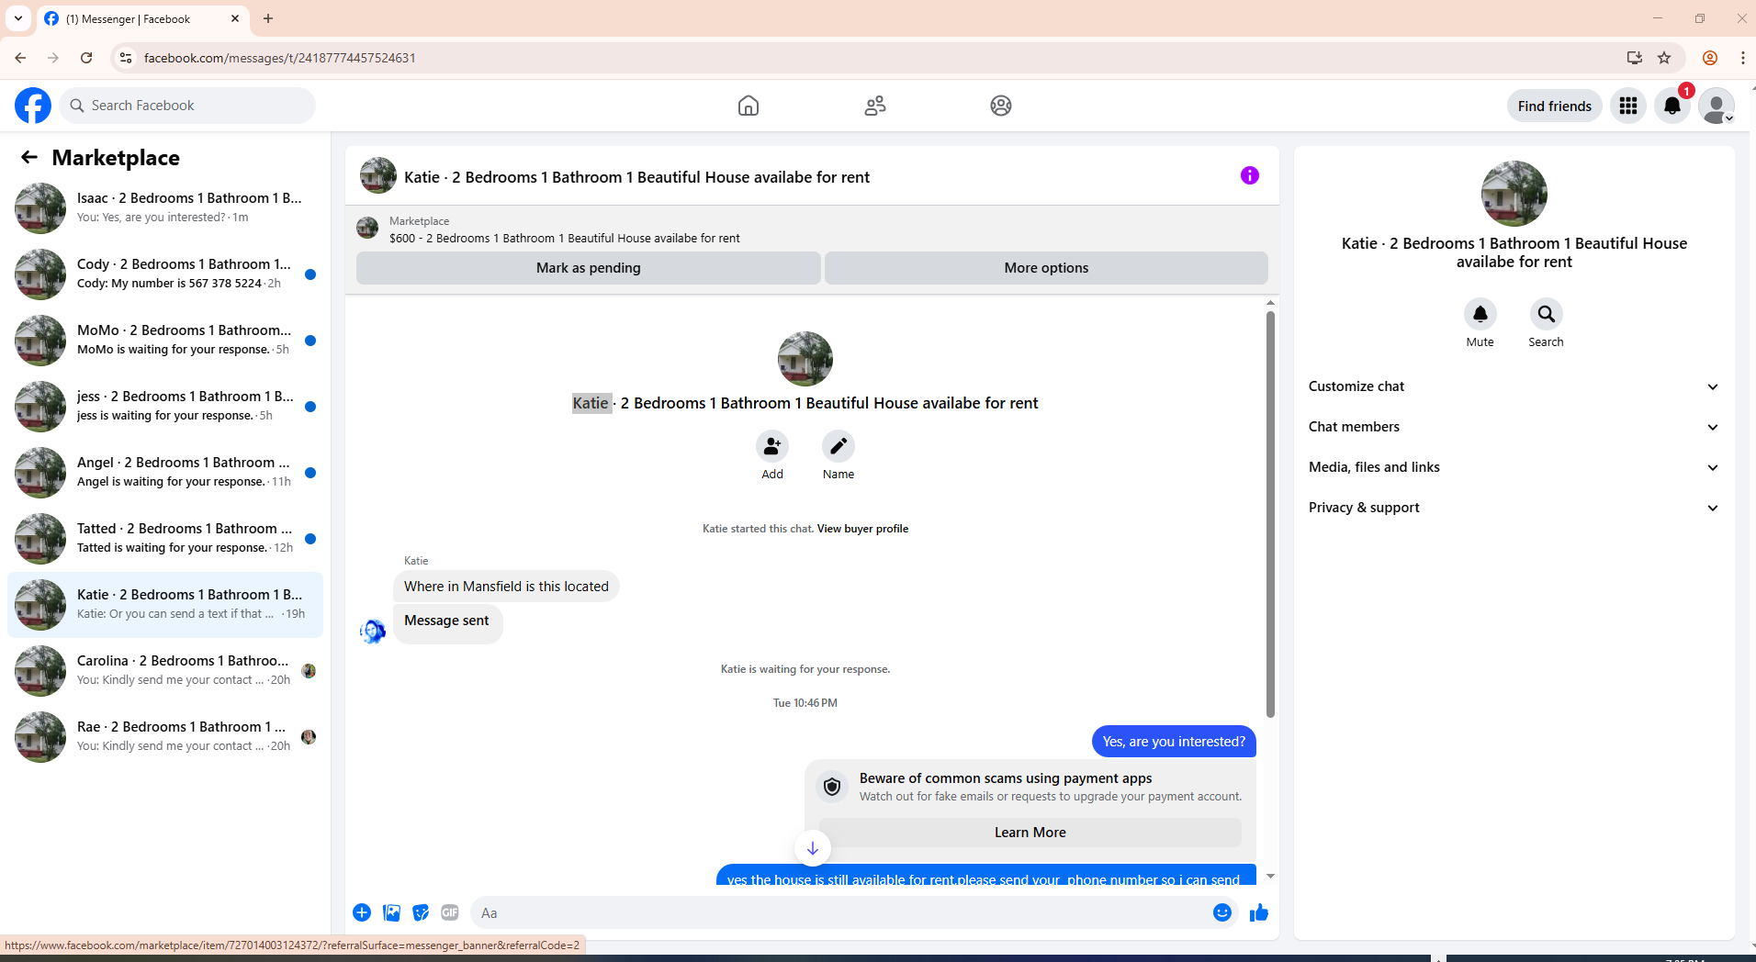Send a thumbs-up like

(x=1259, y=912)
